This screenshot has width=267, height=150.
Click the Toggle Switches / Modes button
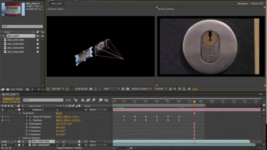click(69, 148)
